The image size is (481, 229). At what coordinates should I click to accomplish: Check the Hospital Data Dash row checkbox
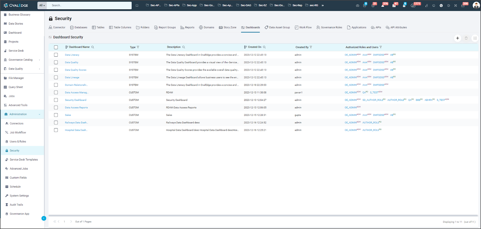(56, 130)
